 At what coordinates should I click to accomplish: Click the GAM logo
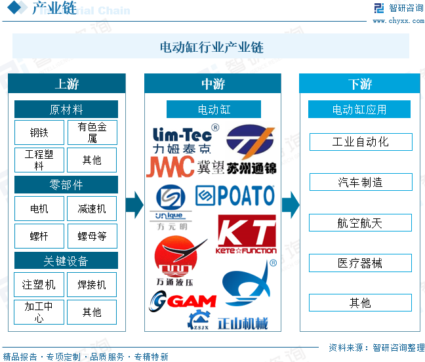coord(182,301)
